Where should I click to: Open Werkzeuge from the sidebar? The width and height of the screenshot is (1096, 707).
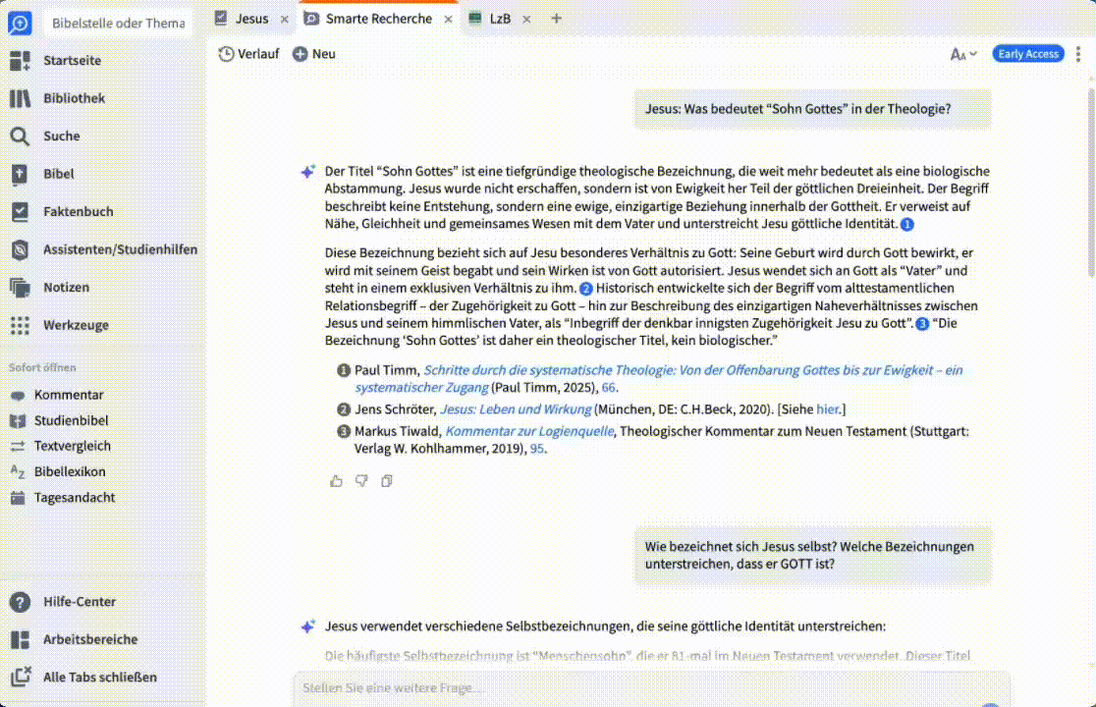(x=76, y=325)
